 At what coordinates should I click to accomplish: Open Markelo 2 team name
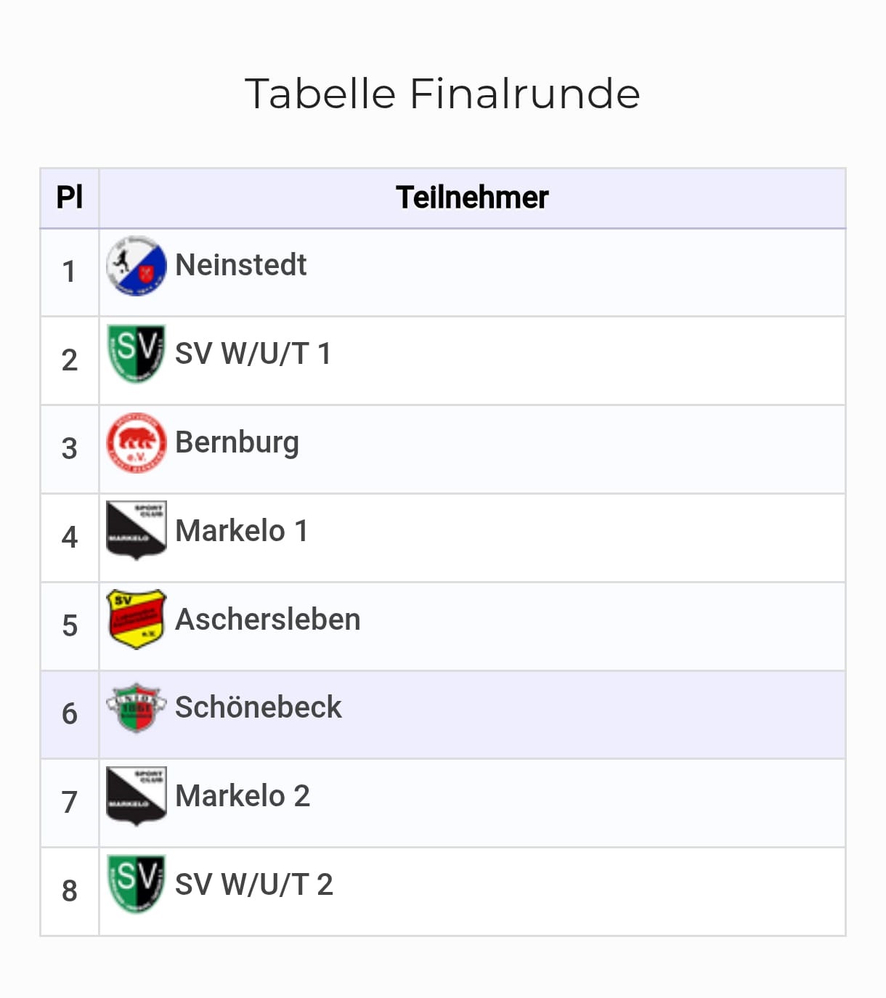(243, 796)
